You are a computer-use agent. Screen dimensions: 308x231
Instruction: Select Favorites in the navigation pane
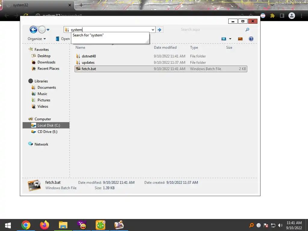pyautogui.click(x=42, y=50)
